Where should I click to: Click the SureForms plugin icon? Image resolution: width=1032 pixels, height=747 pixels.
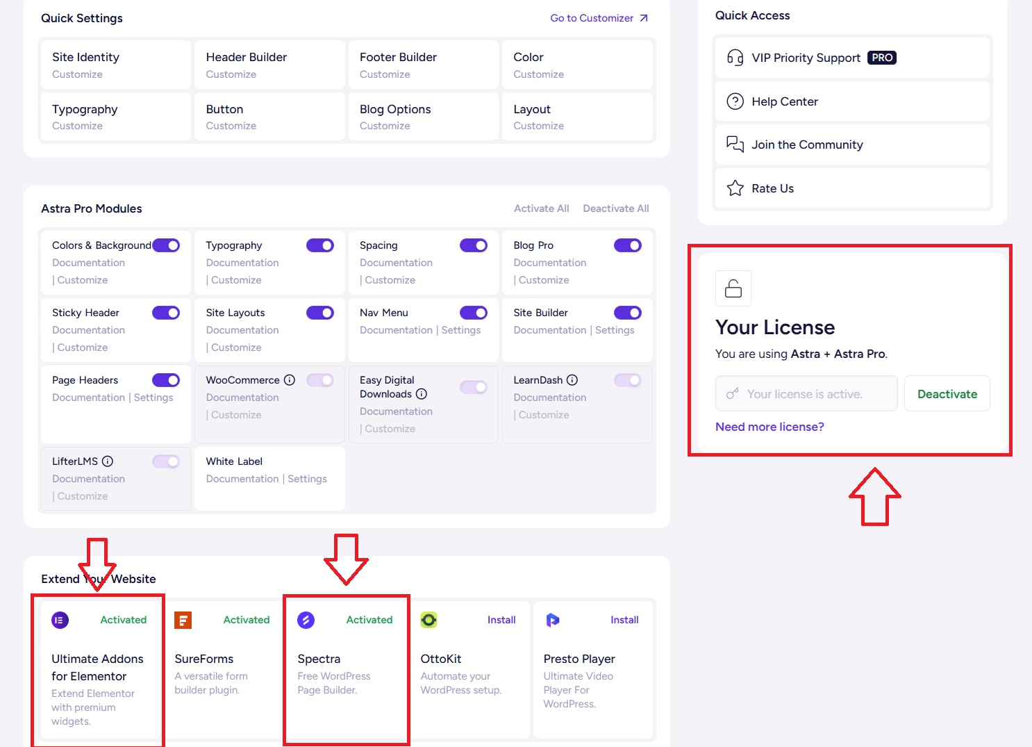tap(183, 620)
